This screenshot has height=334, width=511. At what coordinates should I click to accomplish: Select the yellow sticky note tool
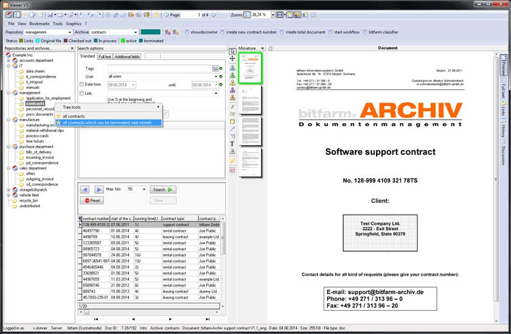tap(232, 121)
